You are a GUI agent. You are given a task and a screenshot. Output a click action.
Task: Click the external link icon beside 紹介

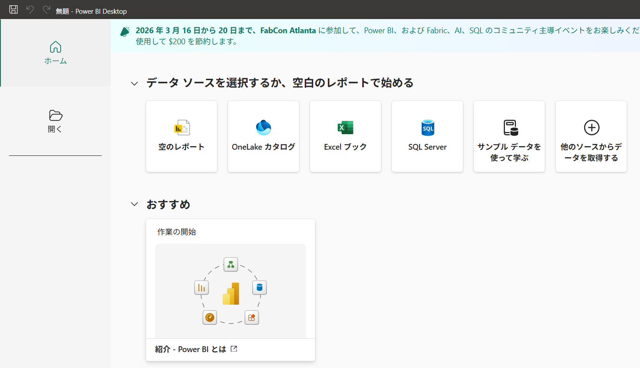234,349
